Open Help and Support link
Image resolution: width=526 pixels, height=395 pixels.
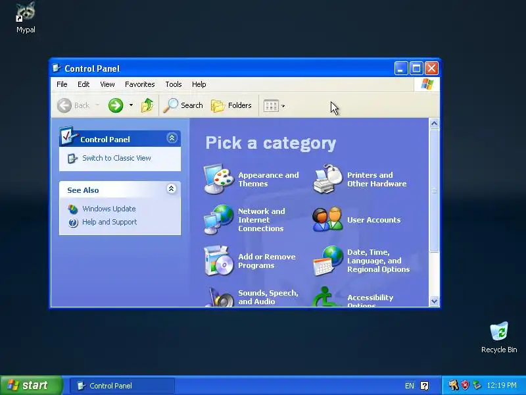coord(110,222)
